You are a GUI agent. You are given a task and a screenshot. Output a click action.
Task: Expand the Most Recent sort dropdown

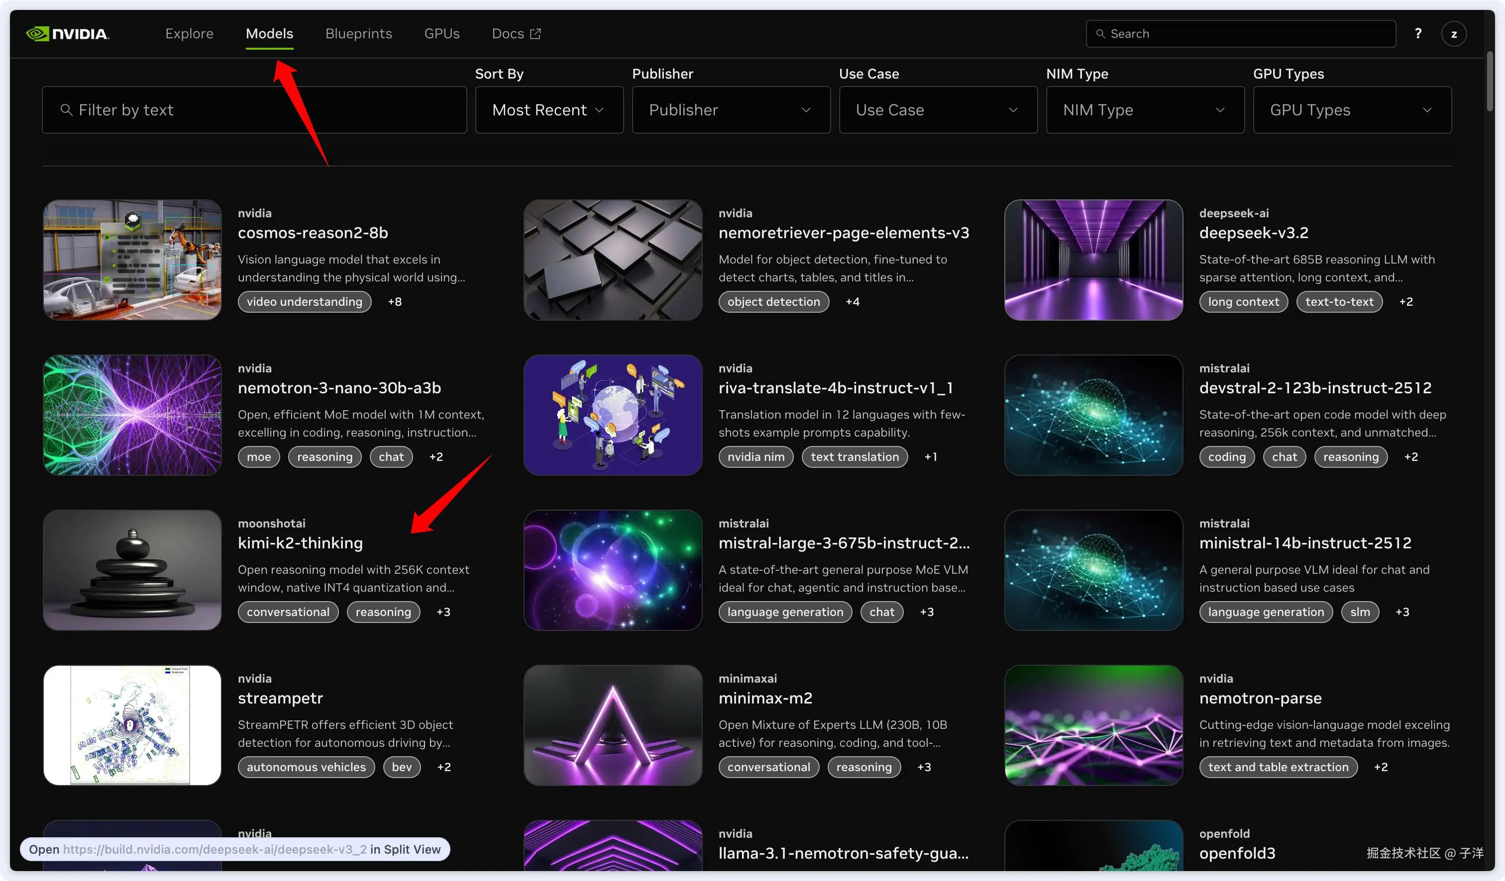click(548, 110)
